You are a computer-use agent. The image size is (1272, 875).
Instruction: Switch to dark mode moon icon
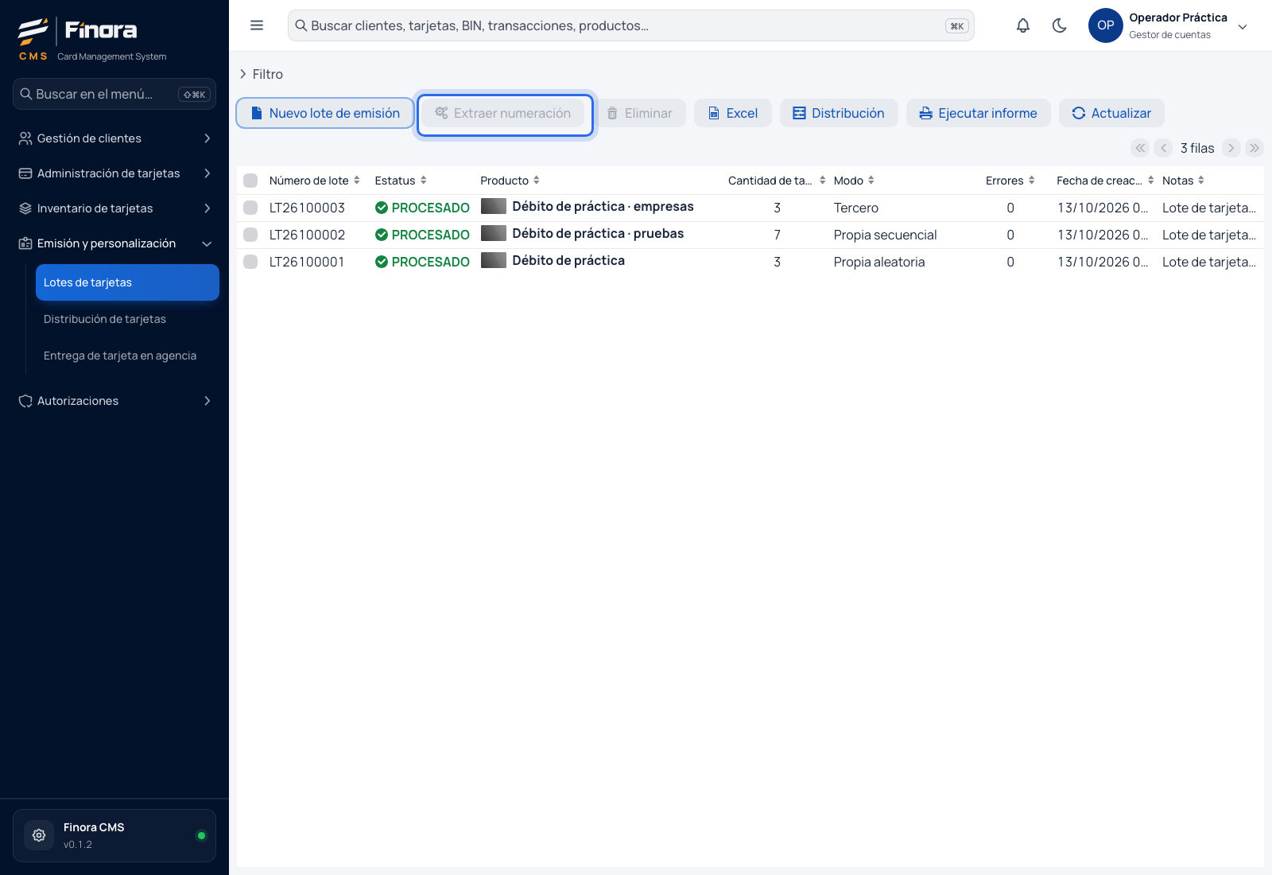click(x=1060, y=25)
